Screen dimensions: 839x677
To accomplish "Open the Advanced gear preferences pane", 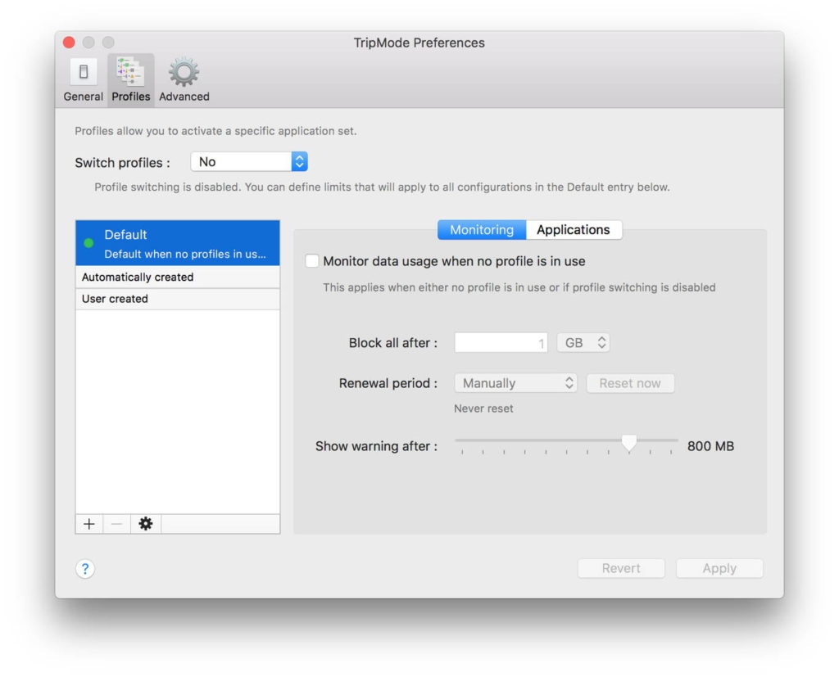I will pos(184,80).
